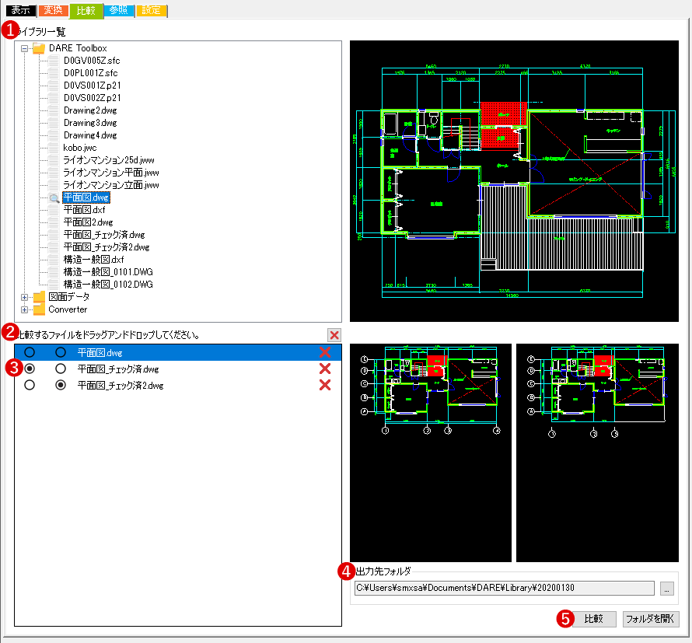Select first radio button for 平面図_チェック済.dwg
This screenshot has width=692, height=643.
coord(30,369)
